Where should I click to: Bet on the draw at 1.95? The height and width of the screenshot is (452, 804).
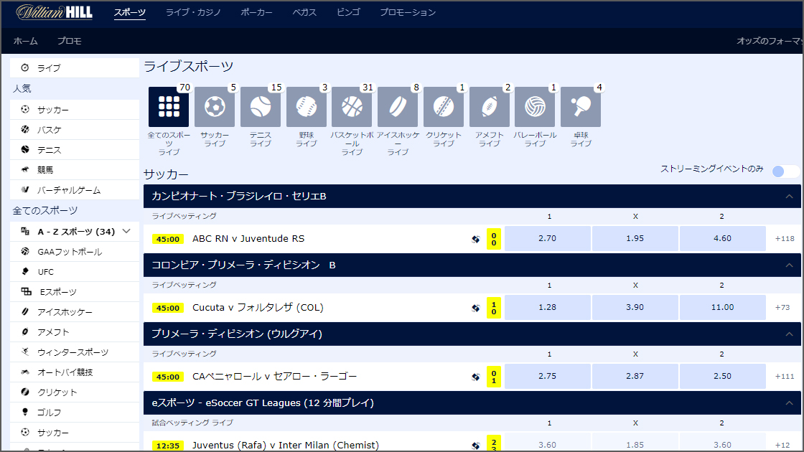click(x=635, y=239)
